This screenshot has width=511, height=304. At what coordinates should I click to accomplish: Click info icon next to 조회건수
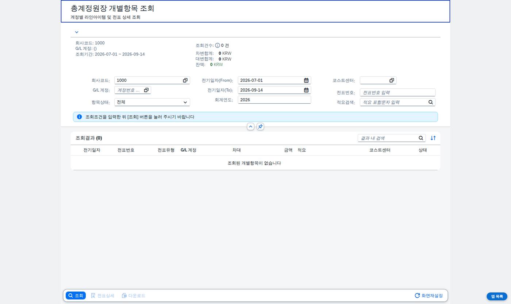coord(218,46)
